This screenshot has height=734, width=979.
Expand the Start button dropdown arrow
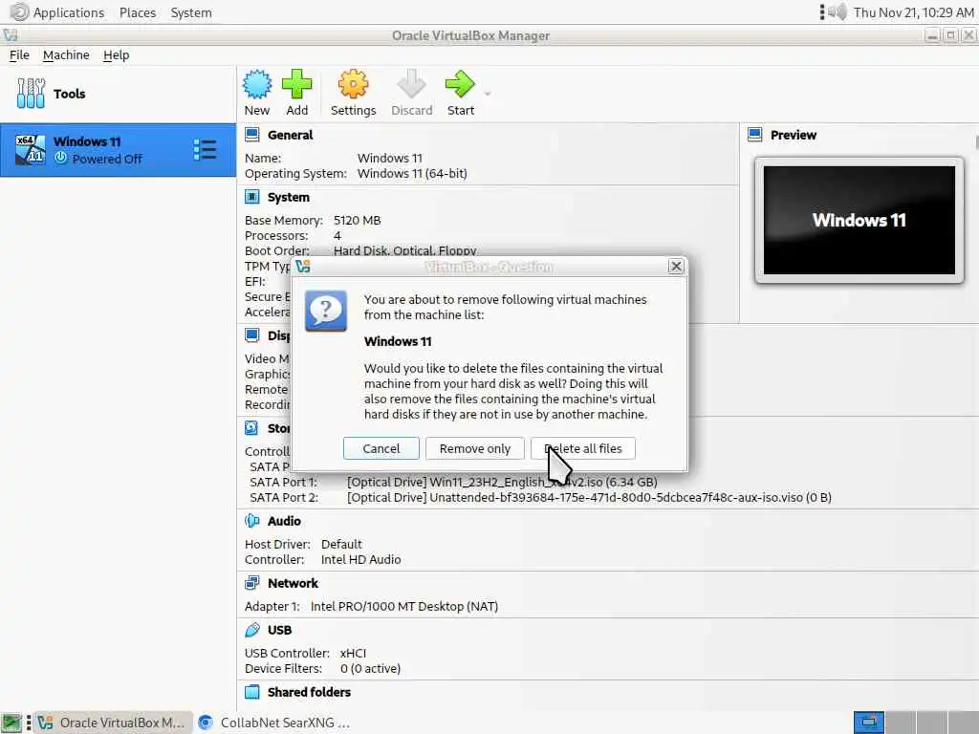click(488, 94)
